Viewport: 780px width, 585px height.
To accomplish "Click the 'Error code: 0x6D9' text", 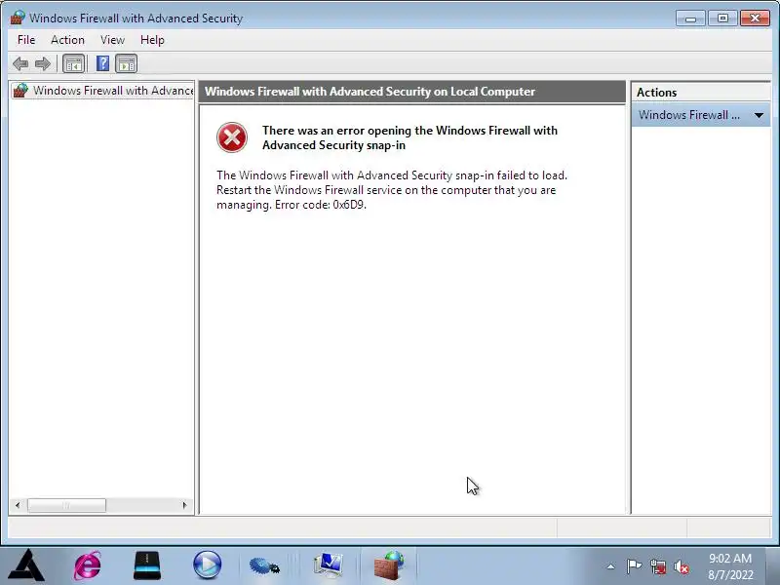I will [321, 205].
